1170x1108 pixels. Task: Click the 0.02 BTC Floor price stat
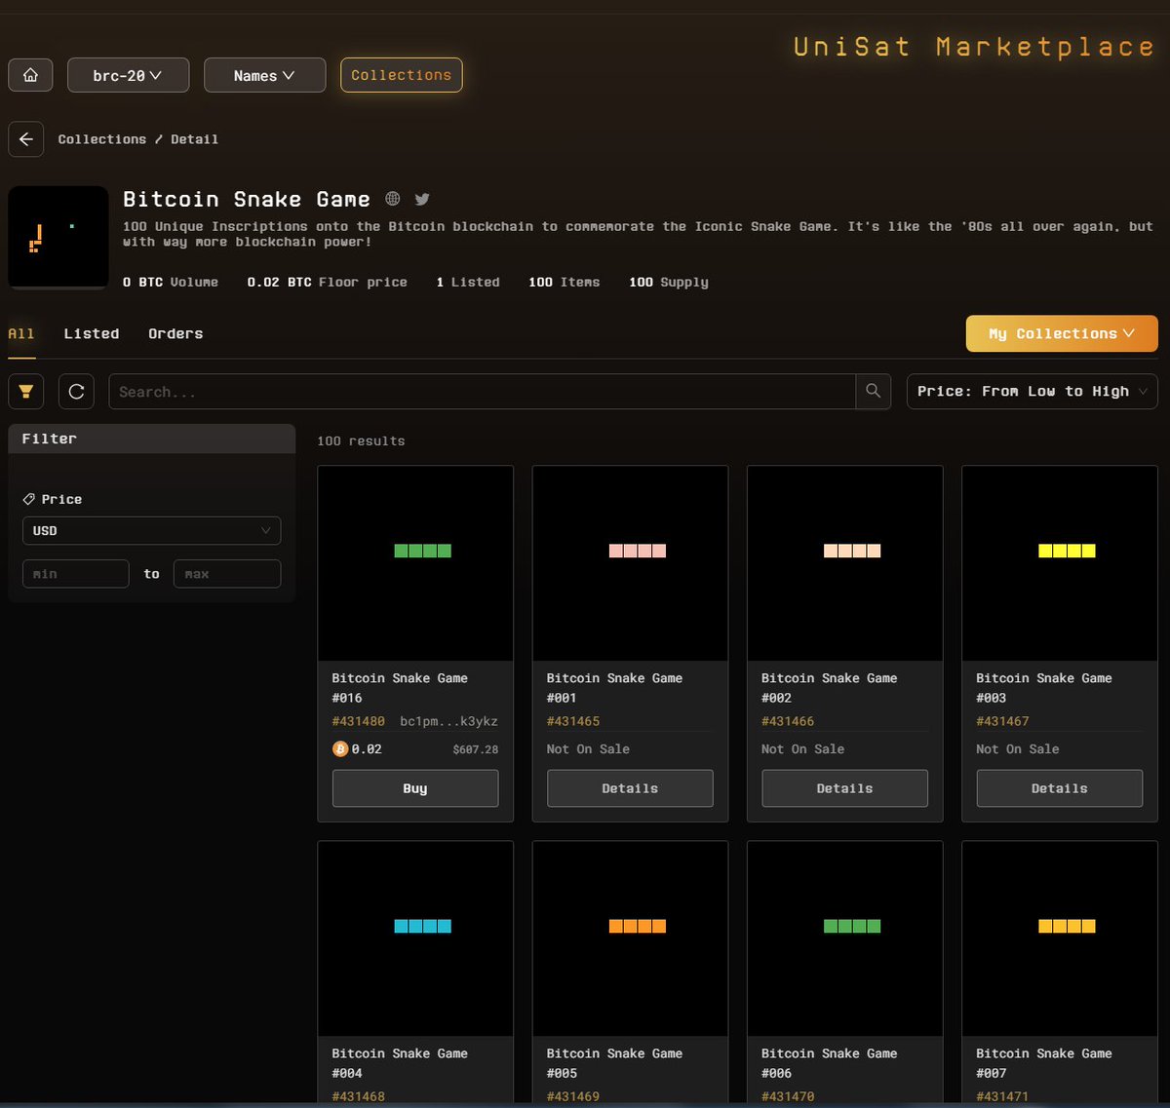[x=327, y=282]
